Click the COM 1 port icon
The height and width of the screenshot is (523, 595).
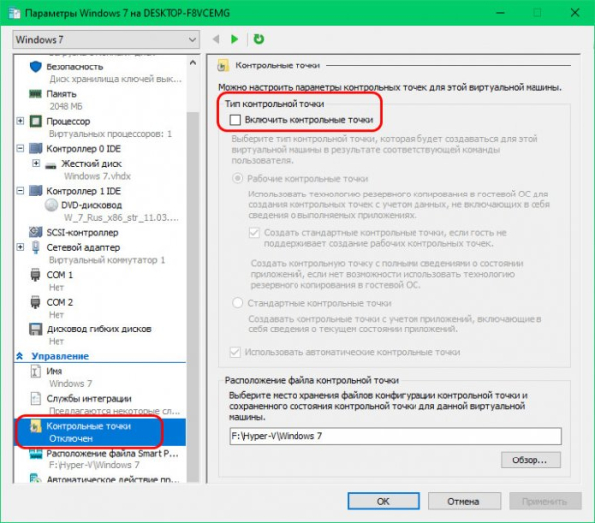pos(36,274)
